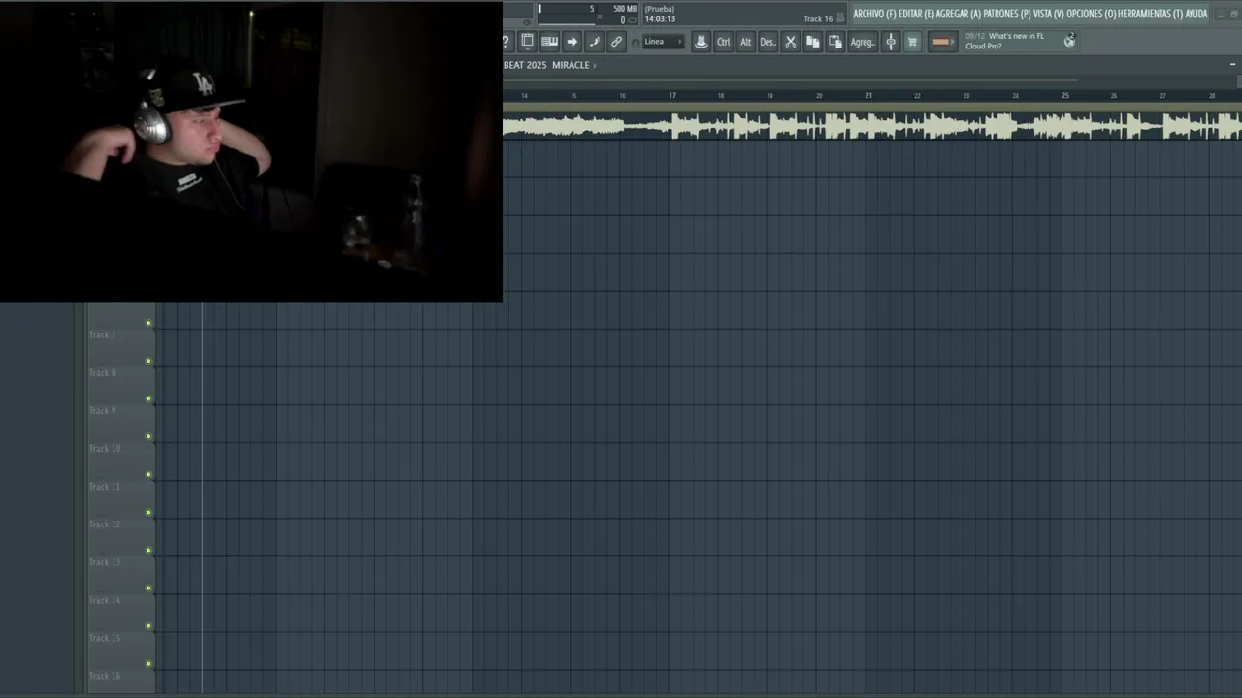Screen dimensions: 1242x698
Task: Open the OPCIONES (O) menu
Action: click(x=1091, y=14)
